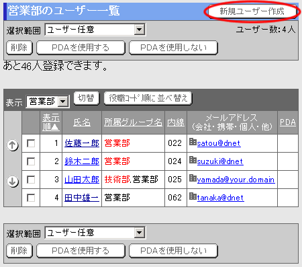Sort by the 氏名 column header

(x=82, y=122)
